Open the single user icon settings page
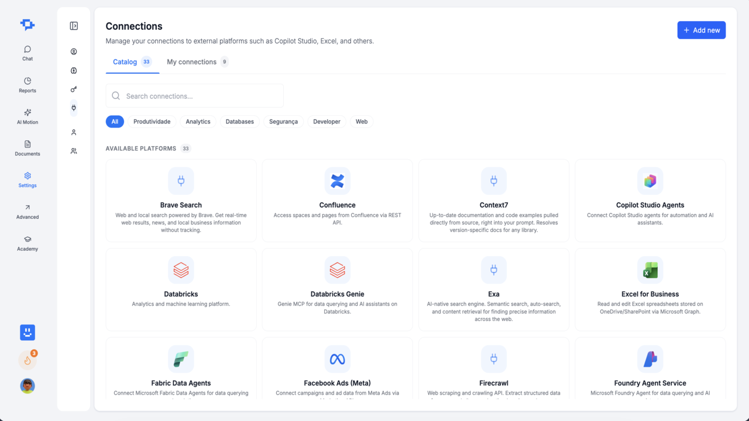 coord(74,132)
